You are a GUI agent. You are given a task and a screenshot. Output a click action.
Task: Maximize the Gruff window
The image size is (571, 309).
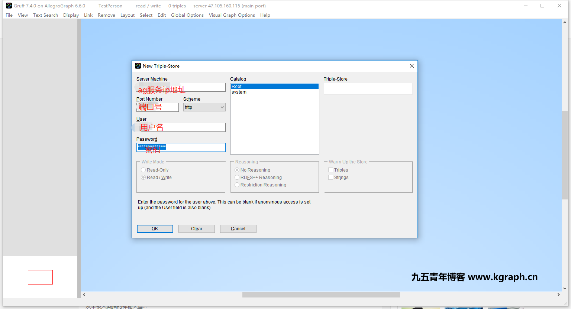(542, 6)
